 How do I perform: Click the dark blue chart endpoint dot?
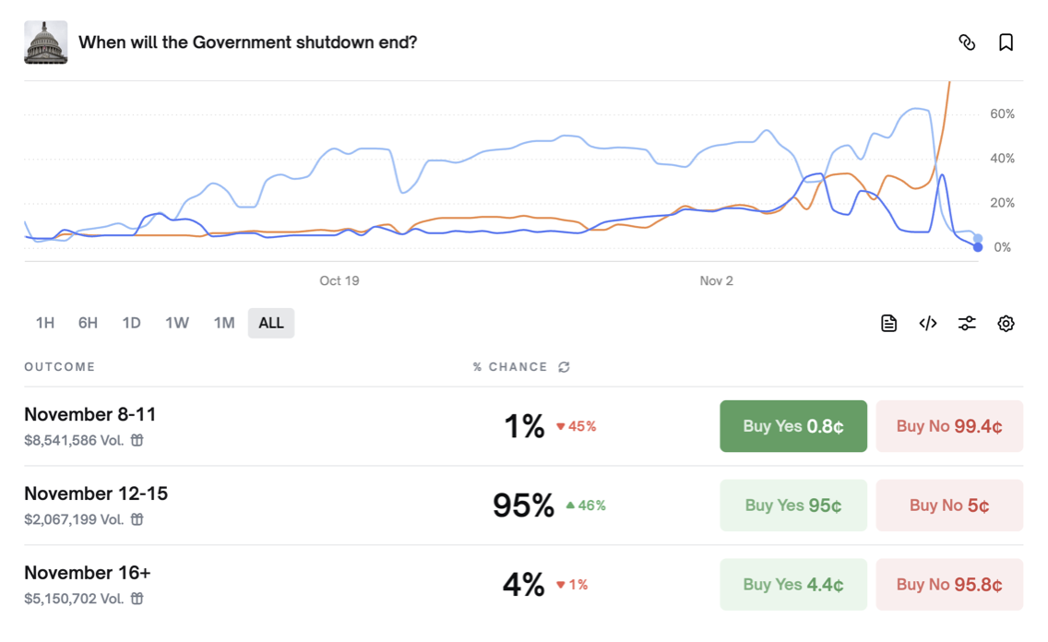point(978,247)
